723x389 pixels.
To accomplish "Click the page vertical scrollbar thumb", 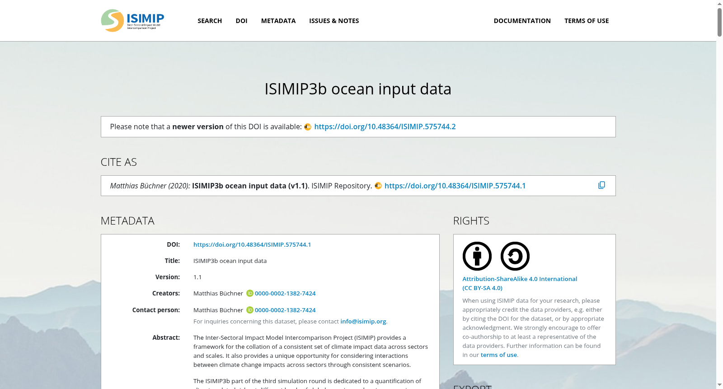I will pyautogui.click(x=719, y=22).
